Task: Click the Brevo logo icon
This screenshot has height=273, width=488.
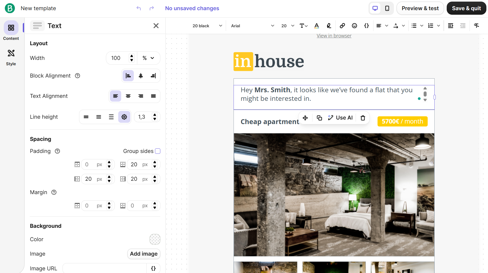Action: coord(10,8)
